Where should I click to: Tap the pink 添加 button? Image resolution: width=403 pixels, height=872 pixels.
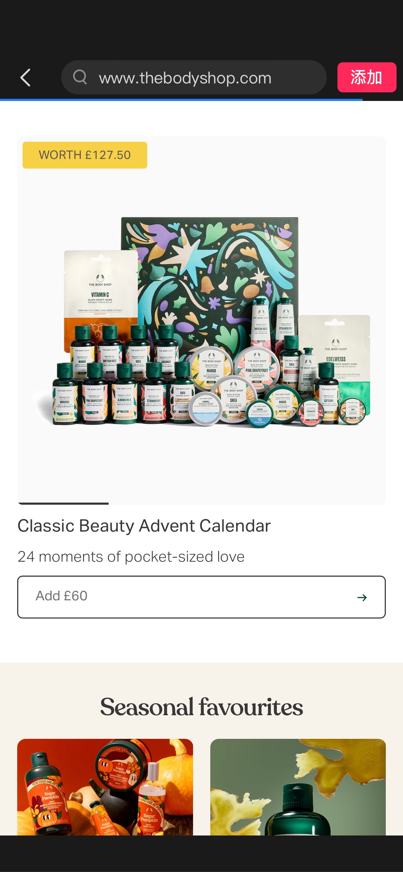367,77
